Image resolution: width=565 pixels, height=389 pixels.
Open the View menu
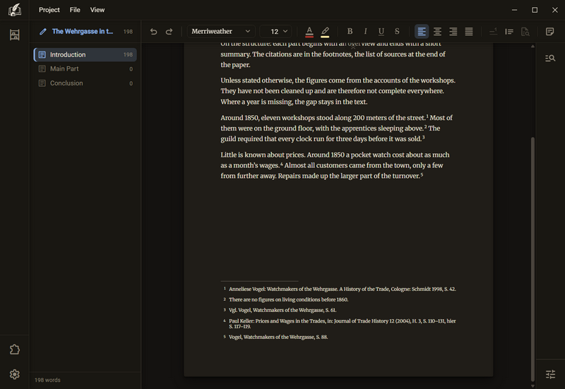97,10
